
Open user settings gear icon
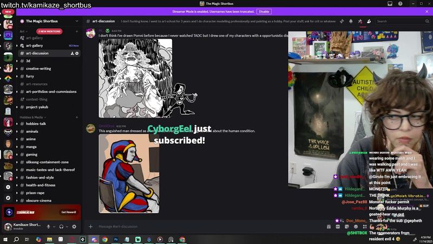coord(75,226)
